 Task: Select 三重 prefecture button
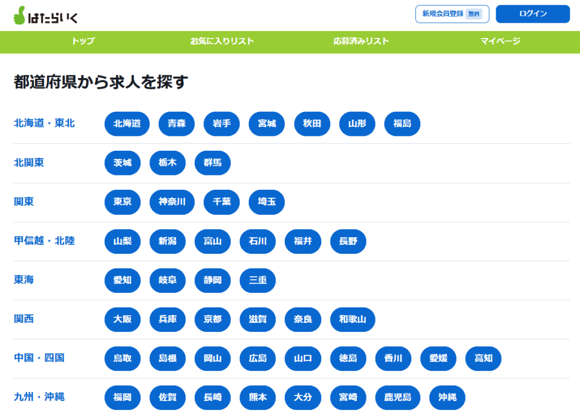coord(258,280)
